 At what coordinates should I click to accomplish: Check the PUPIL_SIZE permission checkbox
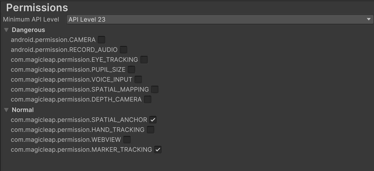click(131, 69)
